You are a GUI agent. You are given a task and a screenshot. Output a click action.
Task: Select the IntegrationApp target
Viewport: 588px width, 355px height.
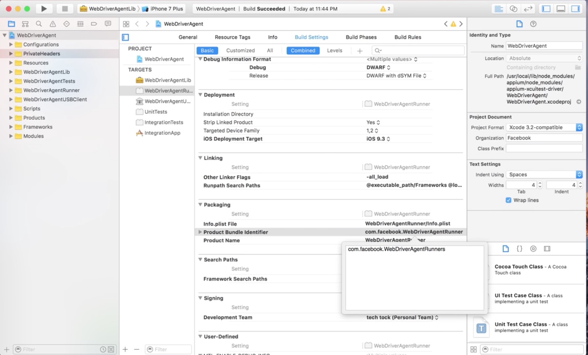point(158,133)
